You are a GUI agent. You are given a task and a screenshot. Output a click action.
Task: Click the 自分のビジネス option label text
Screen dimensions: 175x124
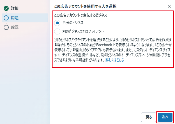click(73, 23)
